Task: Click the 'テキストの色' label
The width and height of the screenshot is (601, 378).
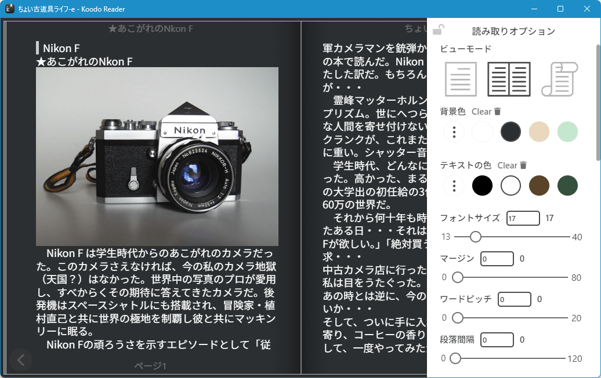Action: 465,166
